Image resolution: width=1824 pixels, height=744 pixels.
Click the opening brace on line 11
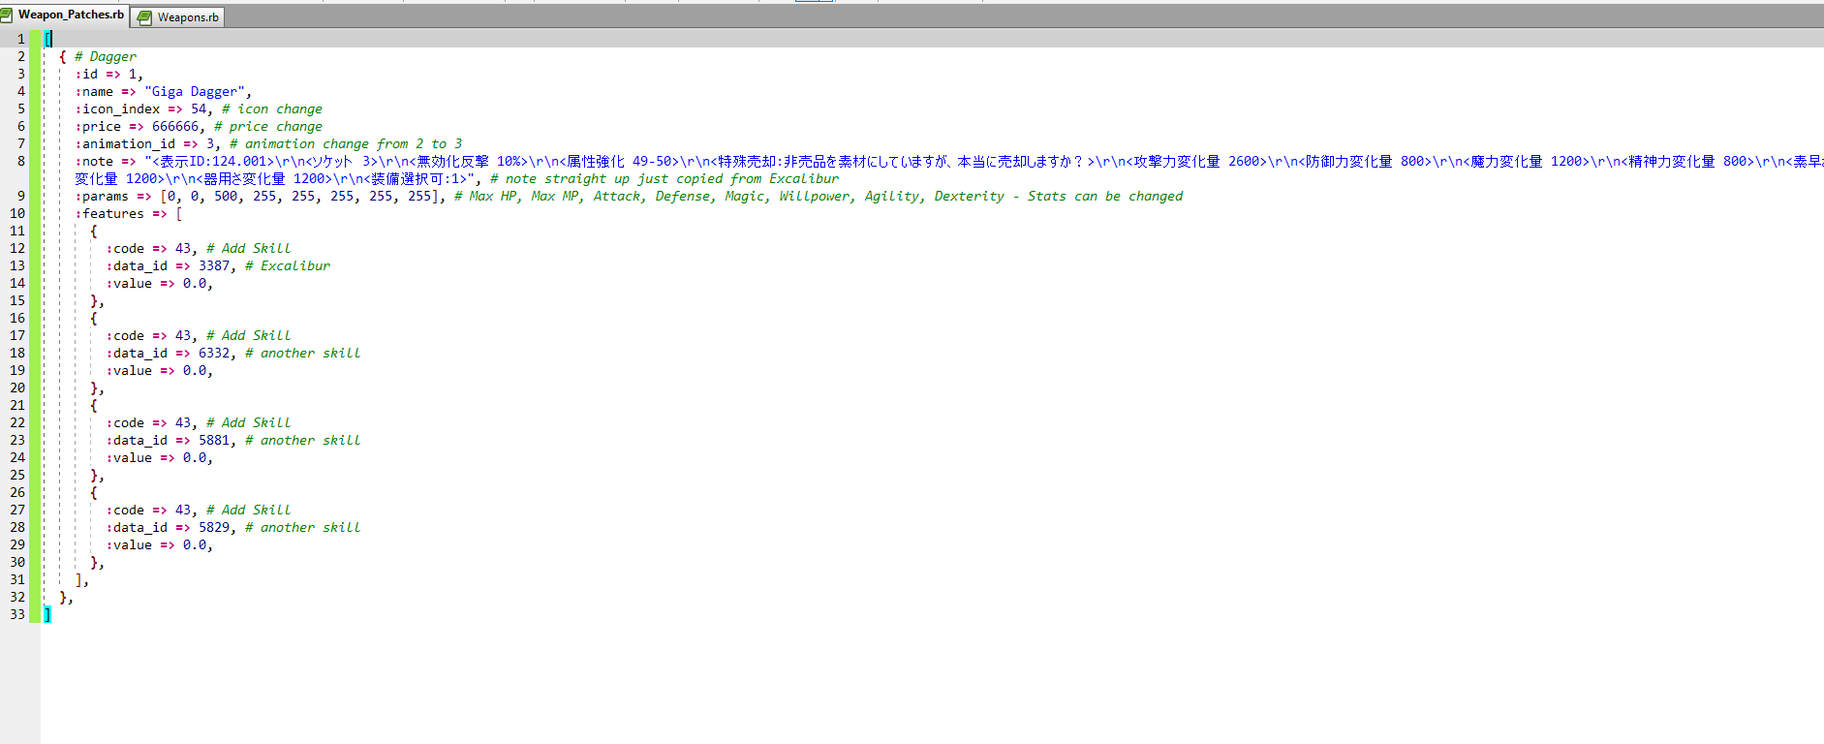(94, 231)
